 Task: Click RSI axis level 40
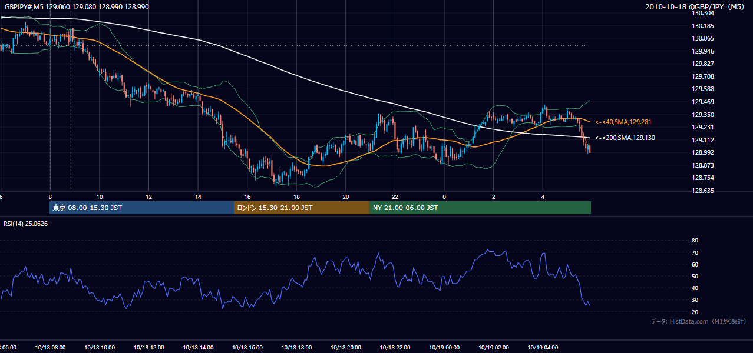click(695, 288)
